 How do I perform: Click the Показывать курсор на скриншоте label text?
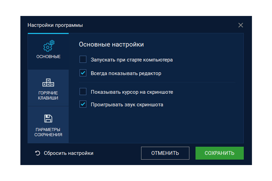pos(132,92)
